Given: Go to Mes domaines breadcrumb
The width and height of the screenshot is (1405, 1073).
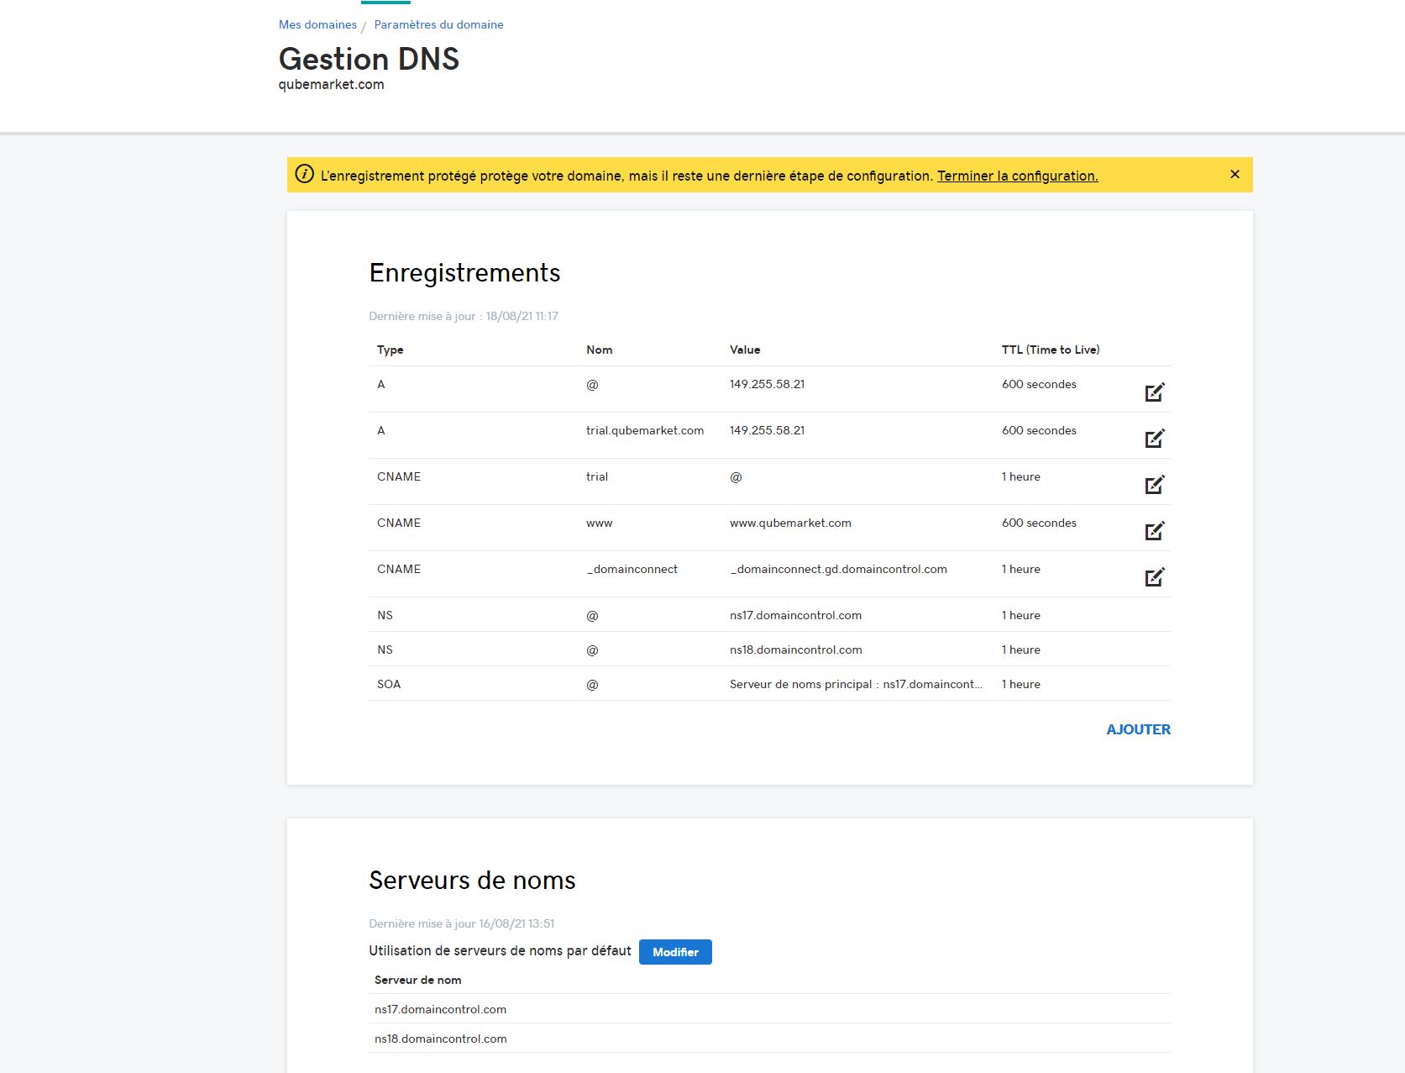Looking at the screenshot, I should tap(317, 24).
